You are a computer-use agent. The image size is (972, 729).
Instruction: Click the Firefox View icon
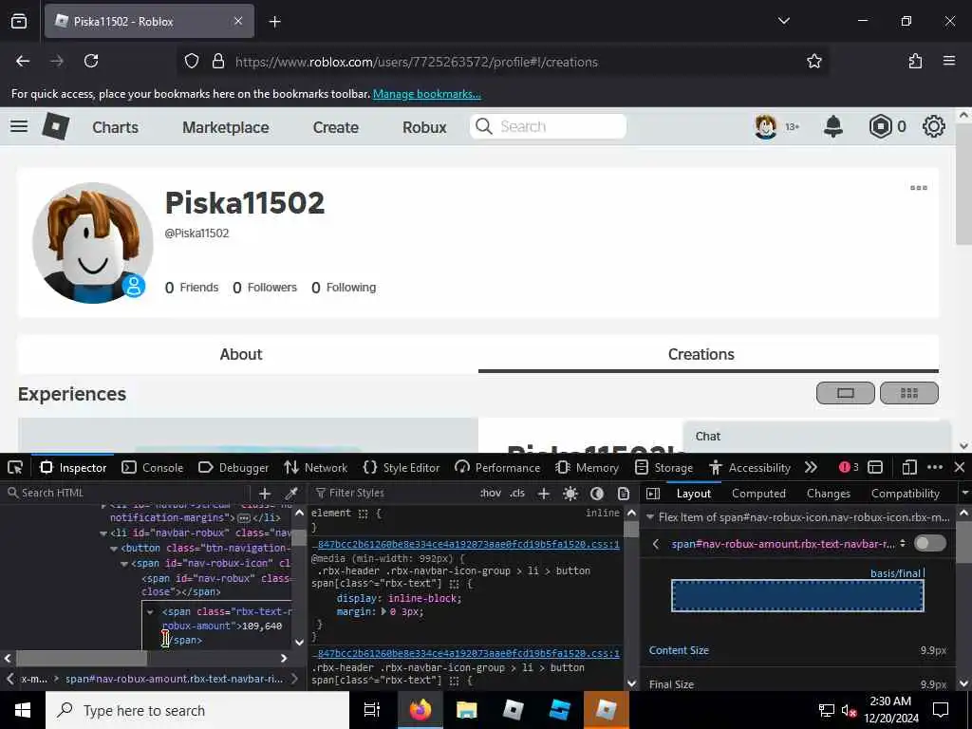click(x=19, y=21)
